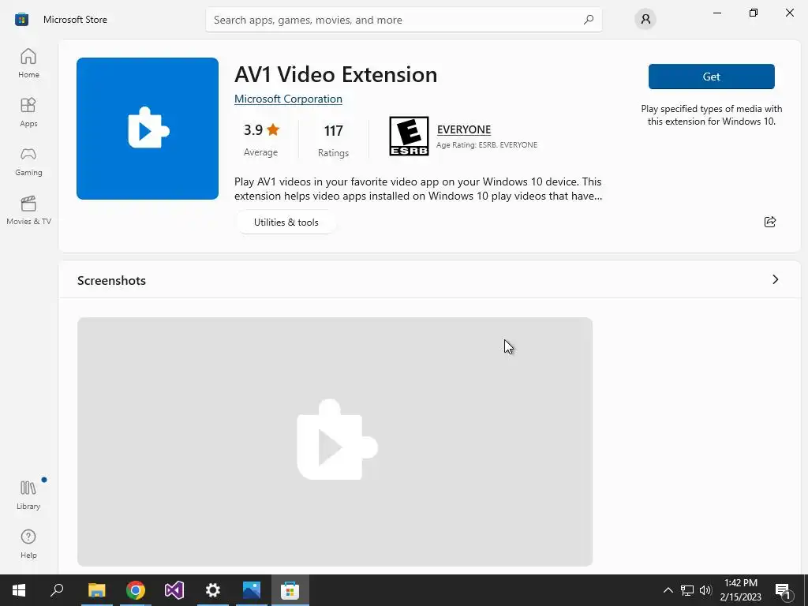
Task: Open the EVERYONE age rating link
Action: click(464, 129)
